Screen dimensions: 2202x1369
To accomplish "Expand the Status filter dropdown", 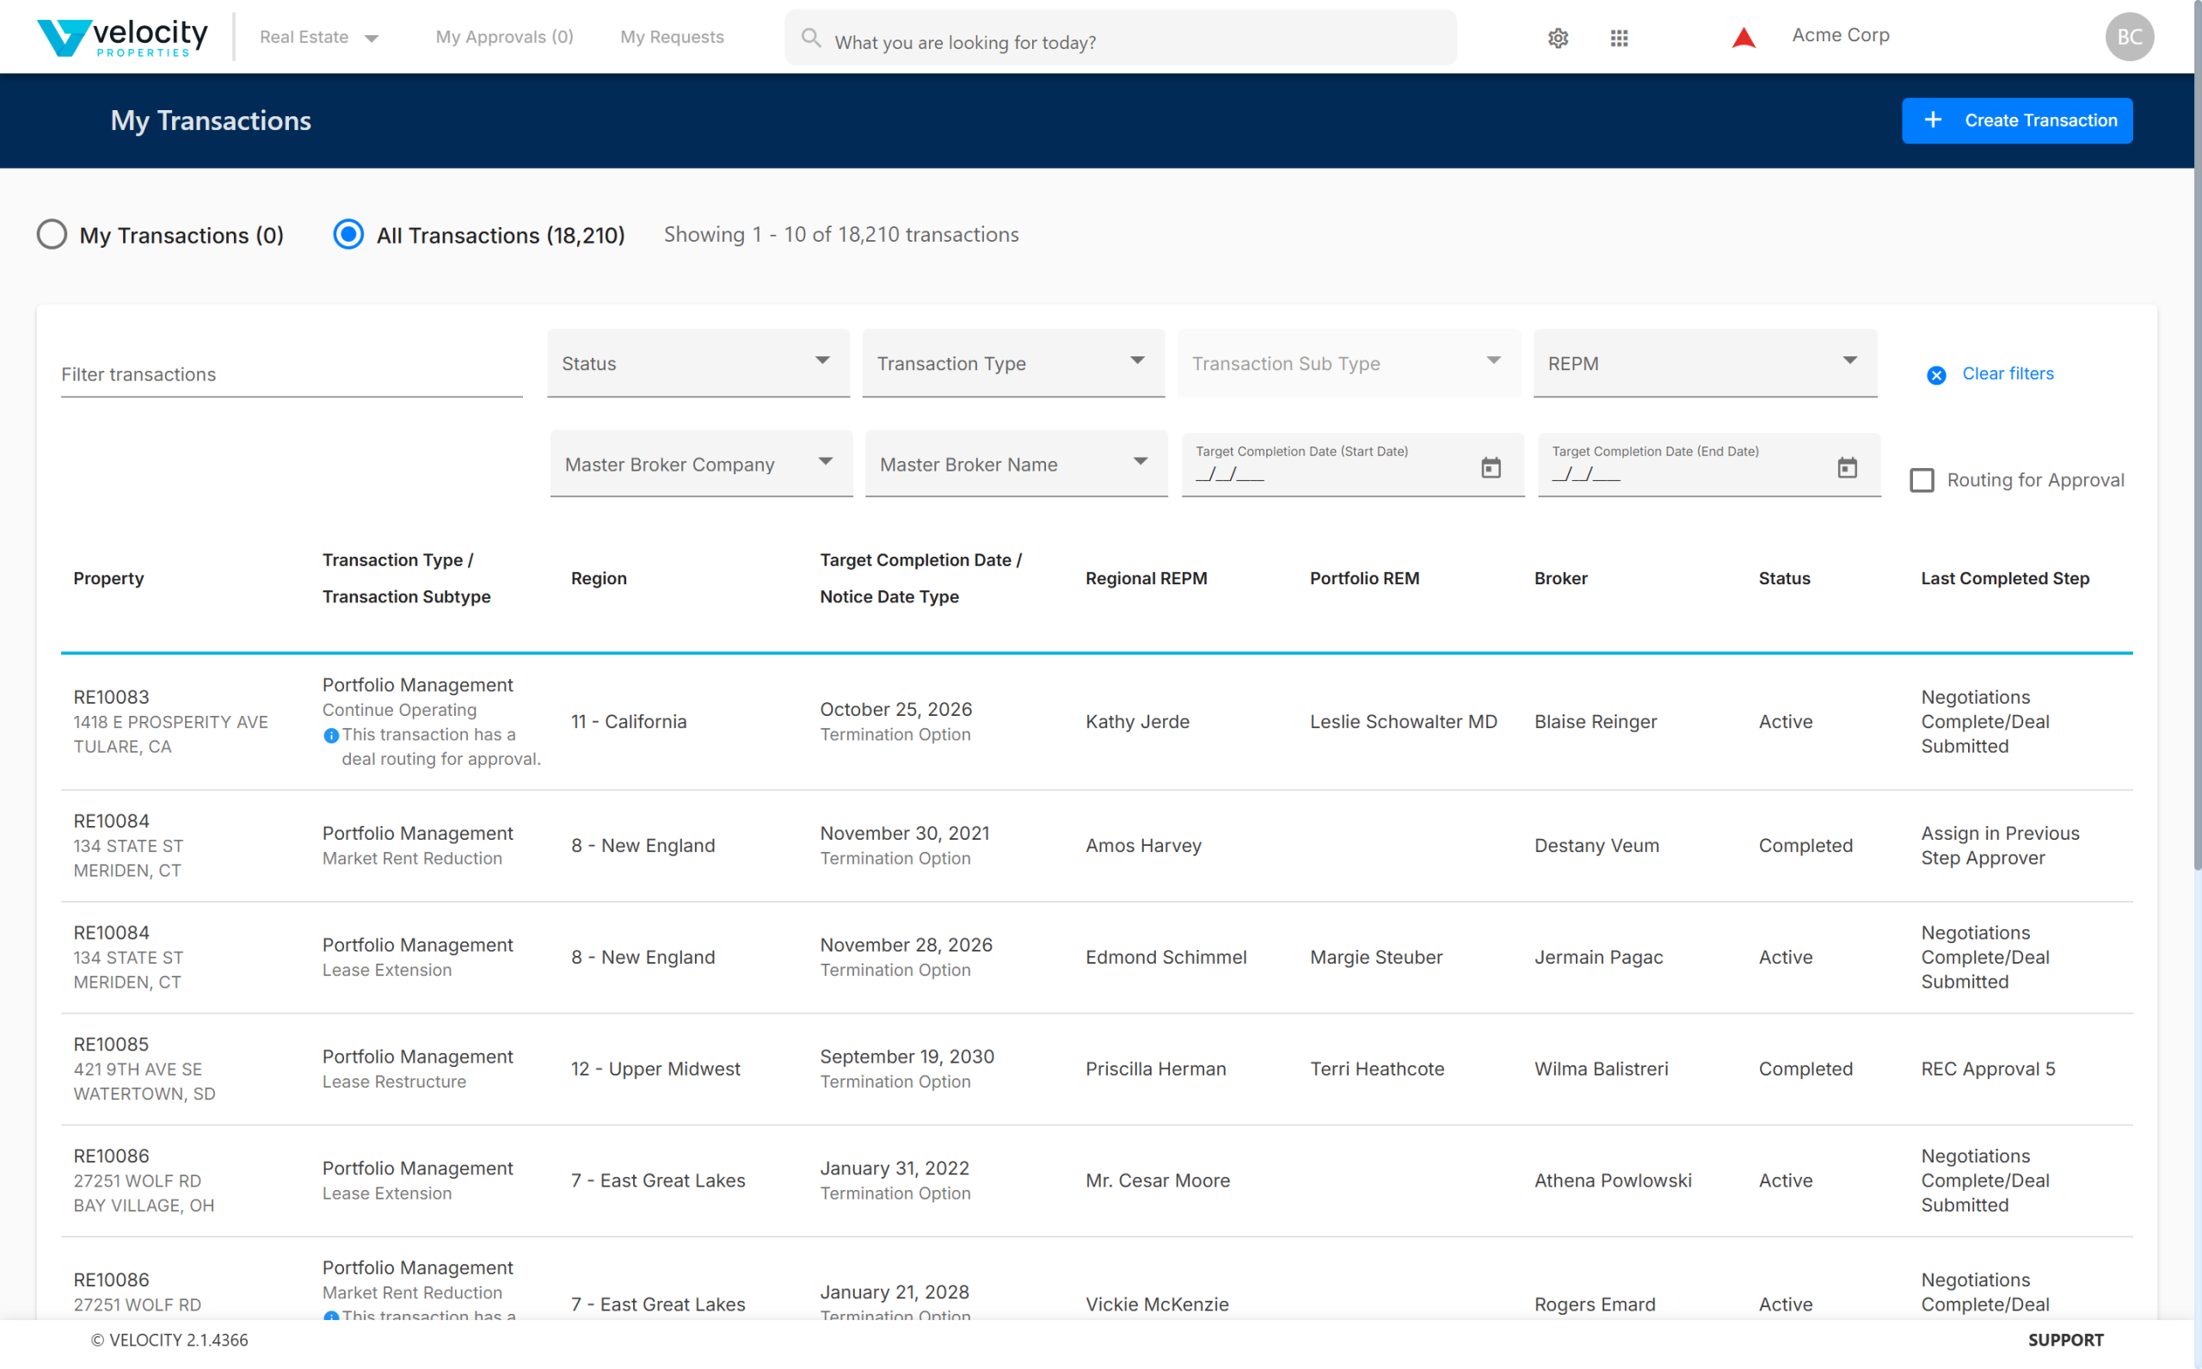I will [698, 363].
